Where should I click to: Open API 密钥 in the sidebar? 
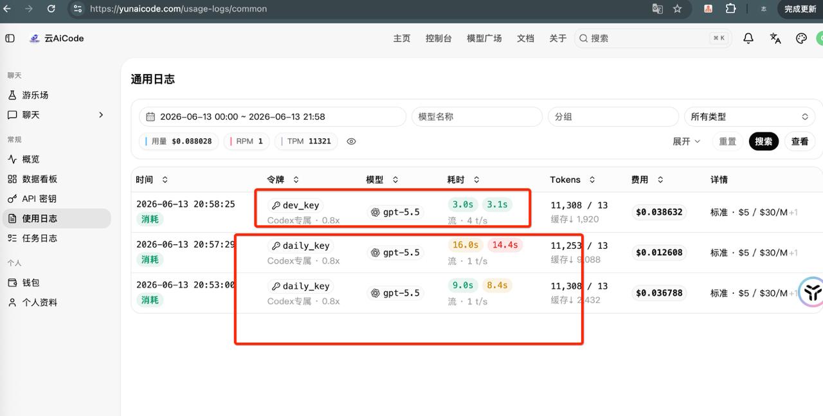(57, 199)
